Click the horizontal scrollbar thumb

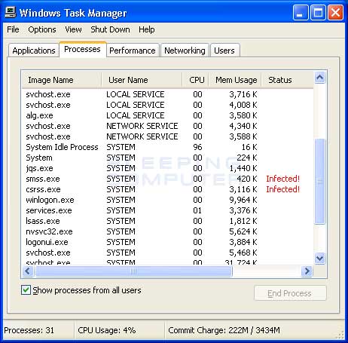(x=133, y=271)
